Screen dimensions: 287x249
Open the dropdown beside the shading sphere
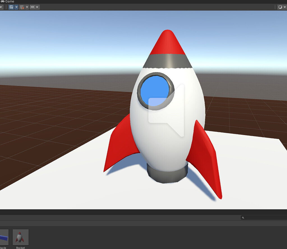tap(284, 7)
